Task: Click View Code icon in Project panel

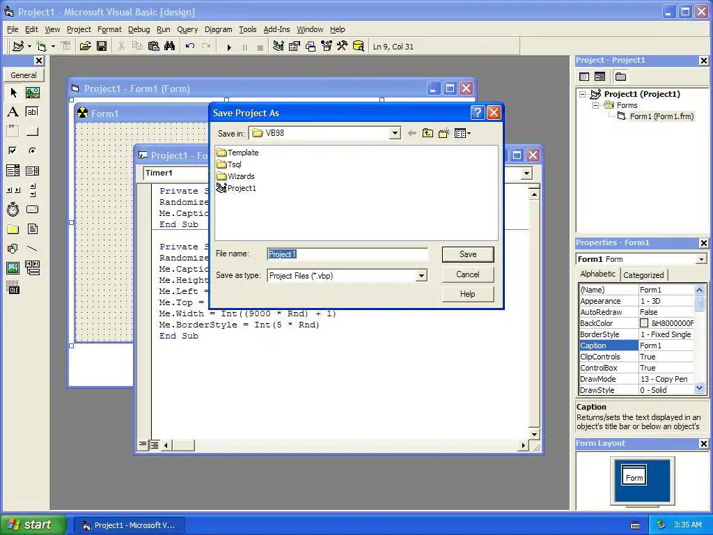Action: tap(584, 77)
